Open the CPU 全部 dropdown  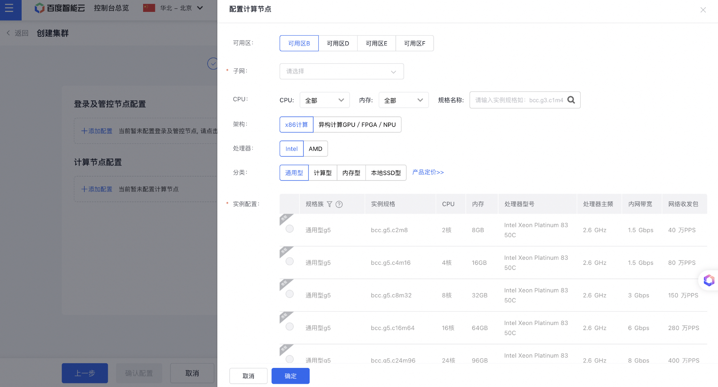(324, 100)
